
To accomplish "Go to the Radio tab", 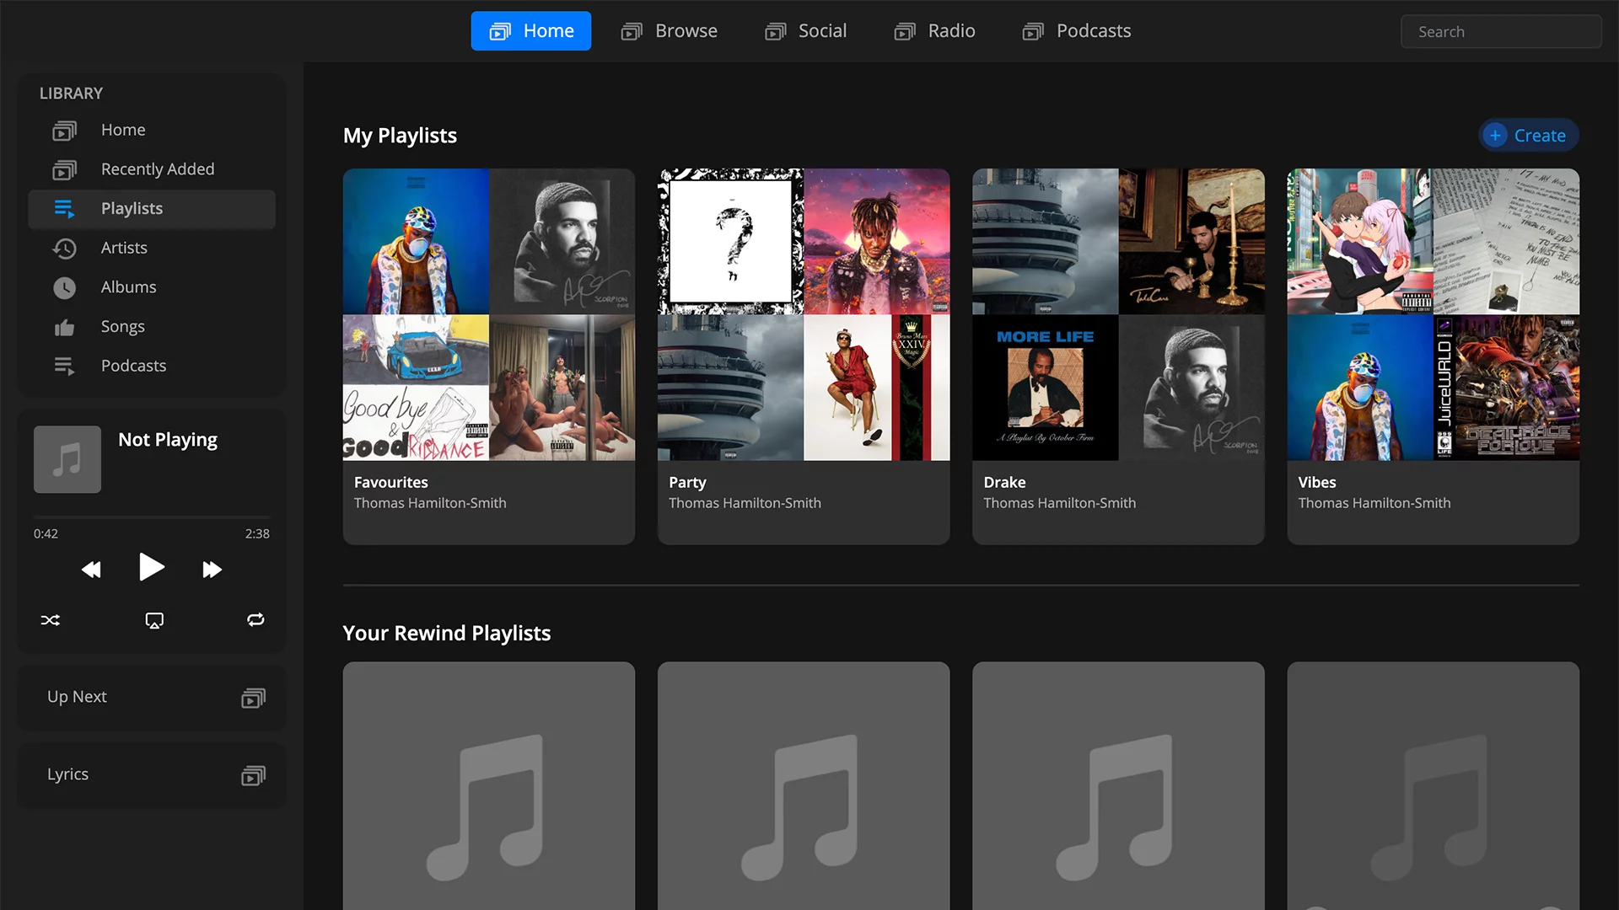I will point(934,31).
